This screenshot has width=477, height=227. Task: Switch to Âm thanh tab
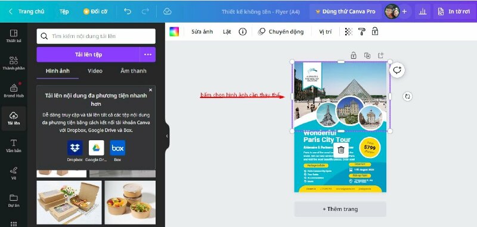[x=133, y=71]
